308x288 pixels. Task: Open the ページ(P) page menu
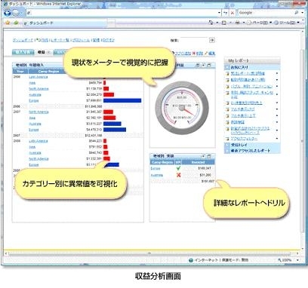(260, 23)
